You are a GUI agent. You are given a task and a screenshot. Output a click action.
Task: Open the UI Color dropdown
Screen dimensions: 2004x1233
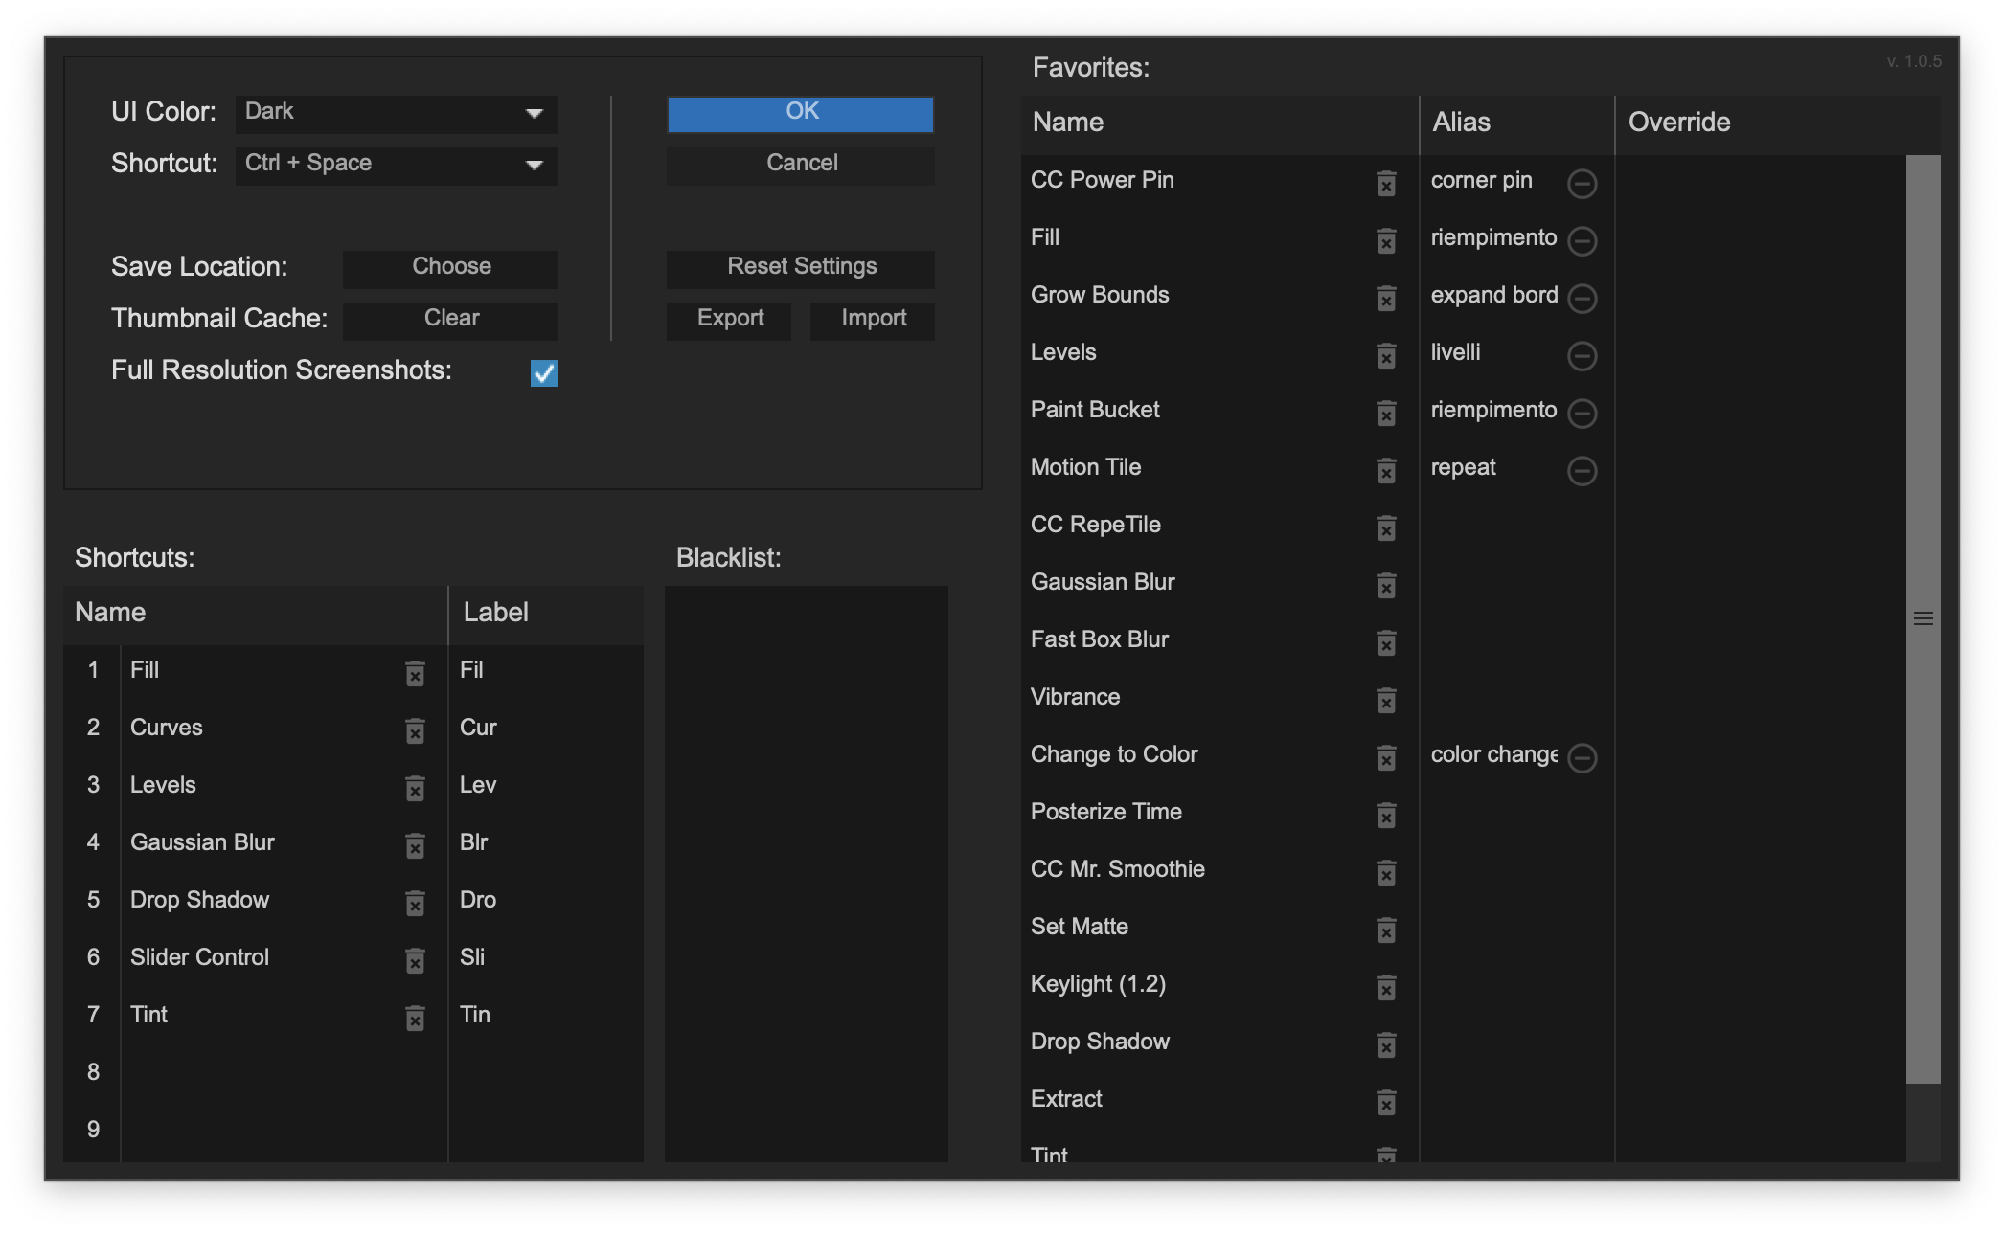click(x=397, y=113)
